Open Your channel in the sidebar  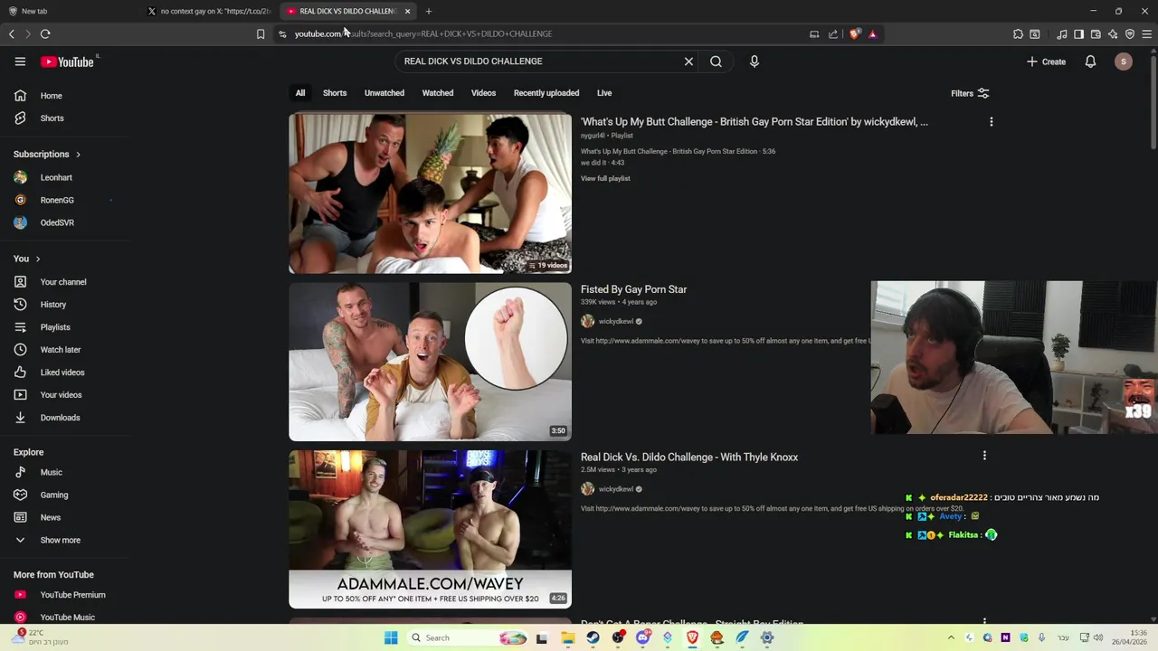[x=65, y=282]
